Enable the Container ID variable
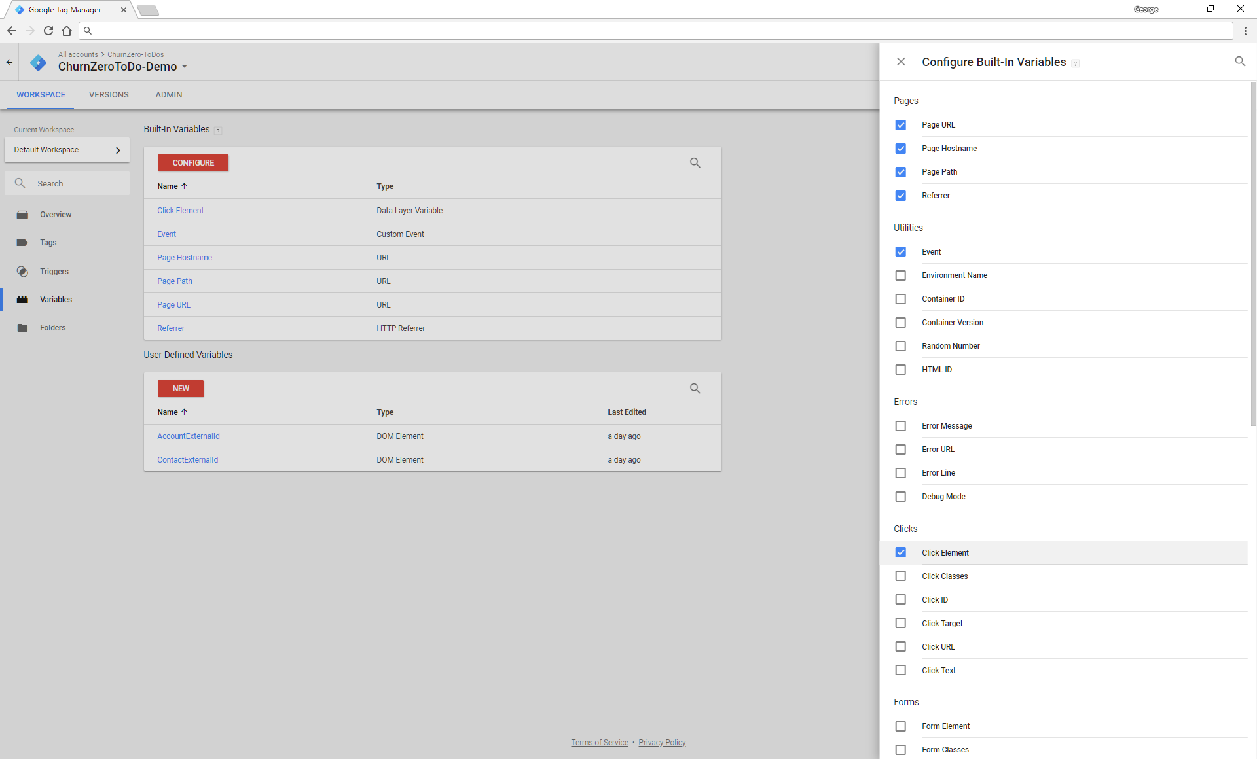Viewport: 1257px width, 759px height. click(x=901, y=299)
